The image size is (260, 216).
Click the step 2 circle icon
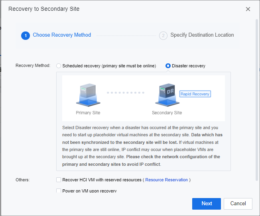click(x=163, y=35)
